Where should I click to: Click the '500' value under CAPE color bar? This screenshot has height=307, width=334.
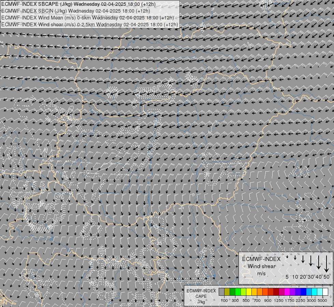[246, 301]
